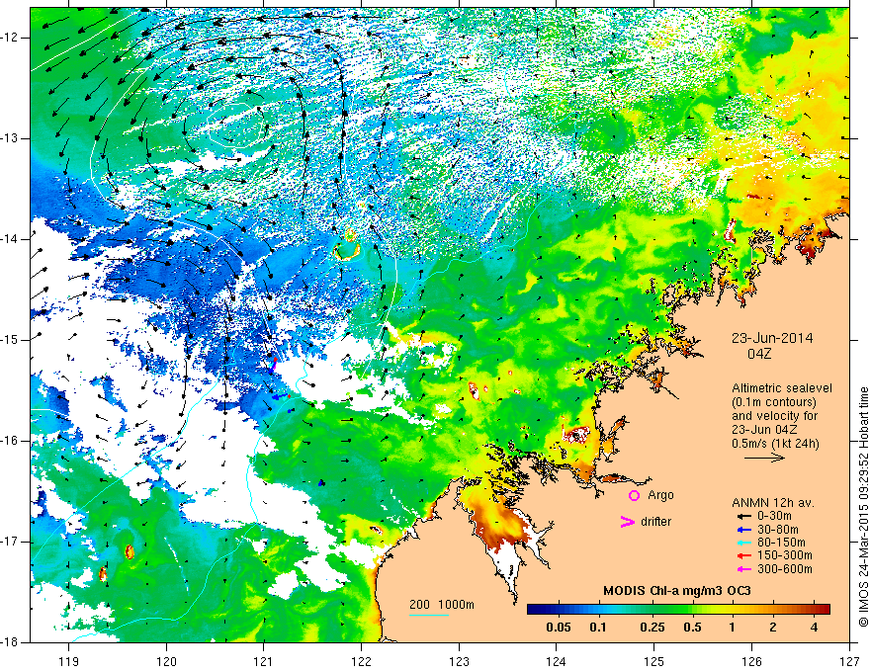The height and width of the screenshot is (672, 870).
Task: Click the latitude axis label '-18'
Action: pyautogui.click(x=10, y=642)
